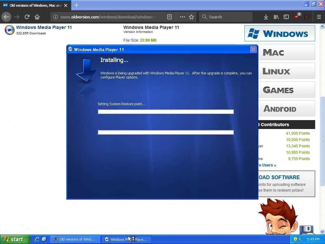Click the 13,345 Points entry
Image resolution: width=325 pixels, height=244 pixels.
coord(298,146)
